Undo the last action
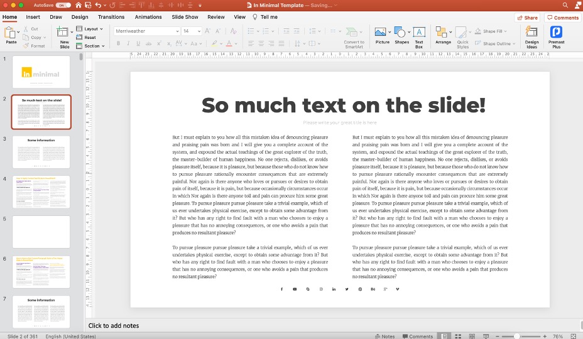Image resolution: width=583 pixels, height=339 pixels. point(98,5)
